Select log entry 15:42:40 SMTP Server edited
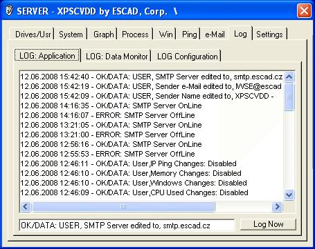Viewport: 315px width, 249px height. coord(152,77)
